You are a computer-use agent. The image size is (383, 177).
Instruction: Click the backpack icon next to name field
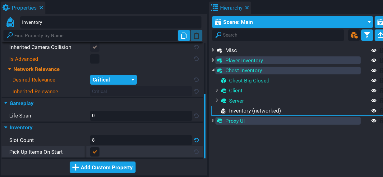(11, 22)
